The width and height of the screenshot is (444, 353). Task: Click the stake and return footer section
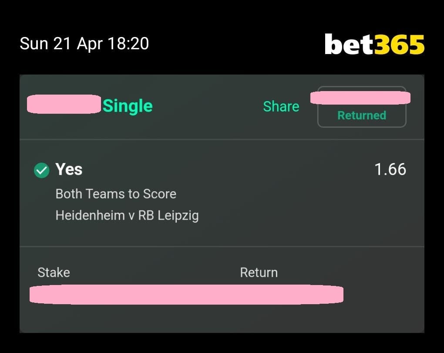pyautogui.click(x=222, y=290)
